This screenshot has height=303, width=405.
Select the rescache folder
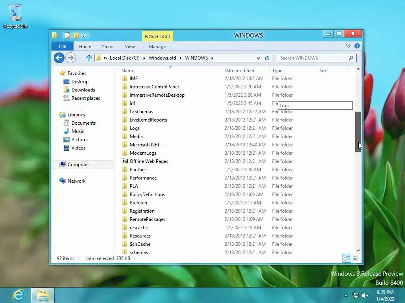point(139,228)
